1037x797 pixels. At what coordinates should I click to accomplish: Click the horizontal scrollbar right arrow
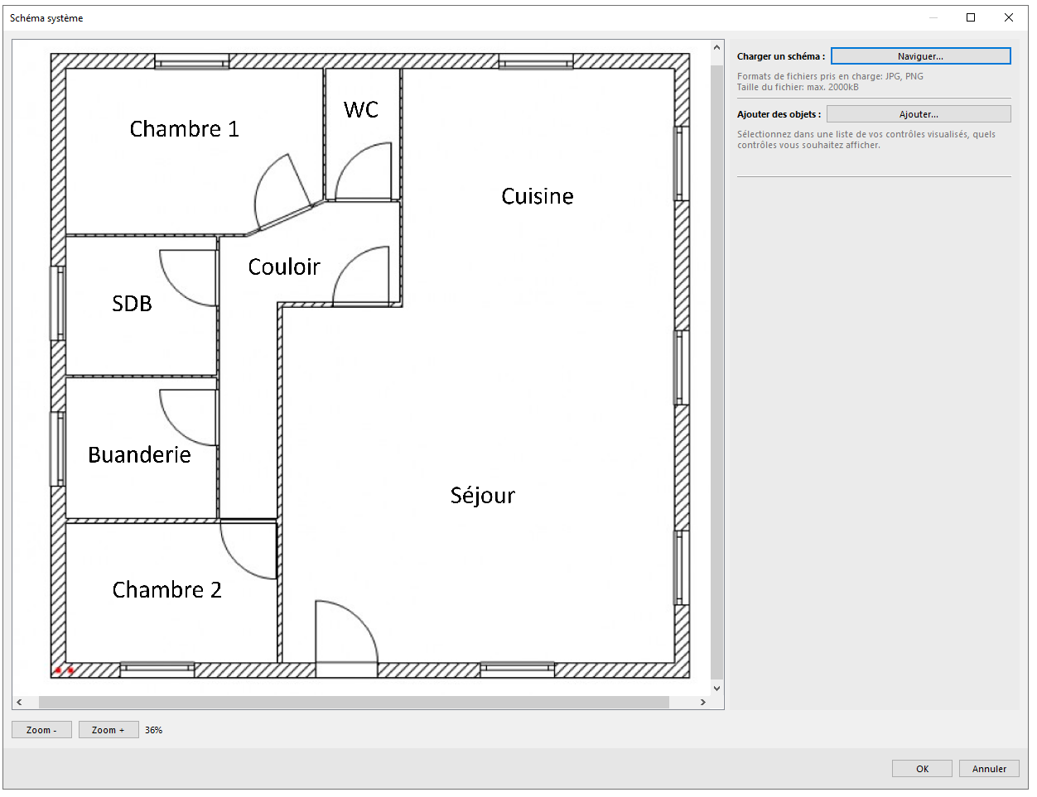coord(702,702)
